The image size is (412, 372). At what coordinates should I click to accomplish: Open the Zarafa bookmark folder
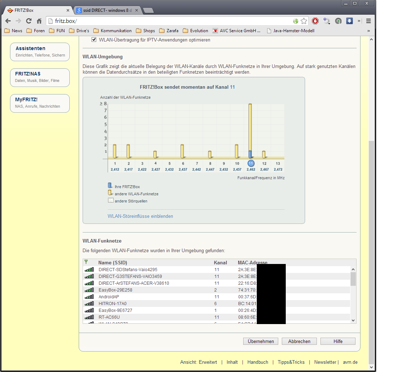(169, 31)
